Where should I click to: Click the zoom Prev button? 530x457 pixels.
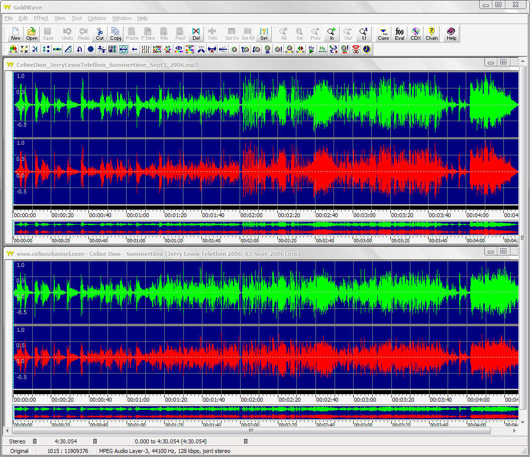(315, 34)
